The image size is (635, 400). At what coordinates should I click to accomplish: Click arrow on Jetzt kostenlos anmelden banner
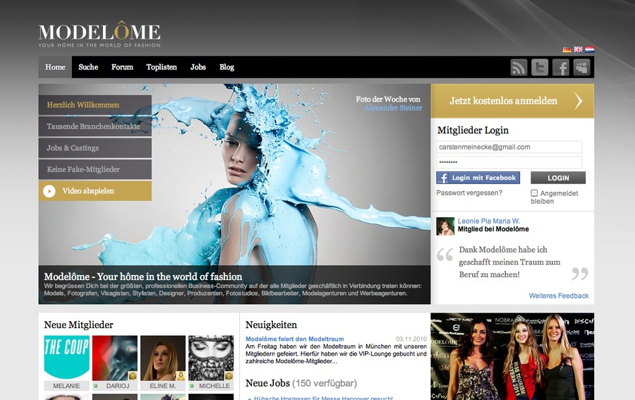point(579,101)
